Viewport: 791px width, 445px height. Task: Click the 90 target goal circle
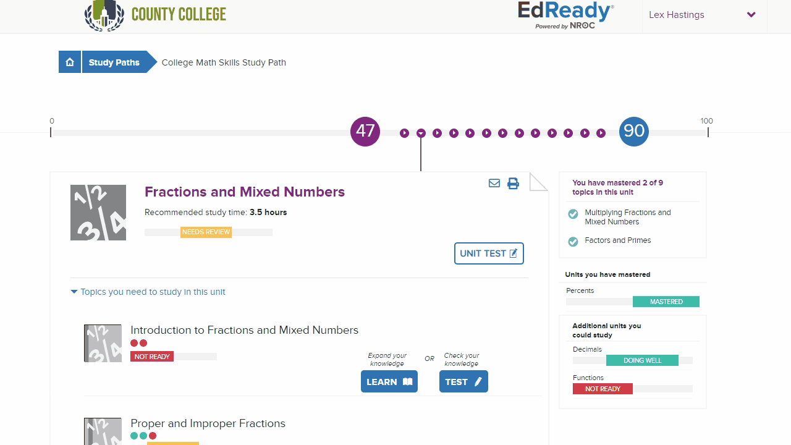click(x=633, y=131)
